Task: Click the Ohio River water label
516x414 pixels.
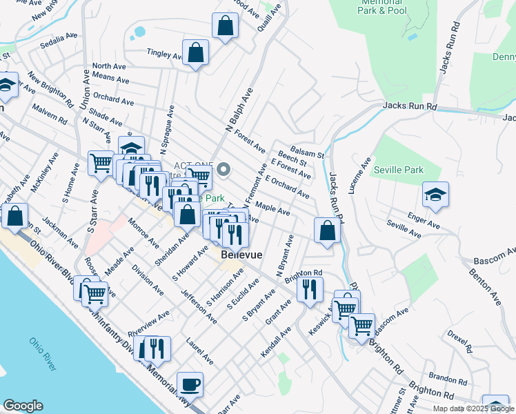Action: point(43,354)
